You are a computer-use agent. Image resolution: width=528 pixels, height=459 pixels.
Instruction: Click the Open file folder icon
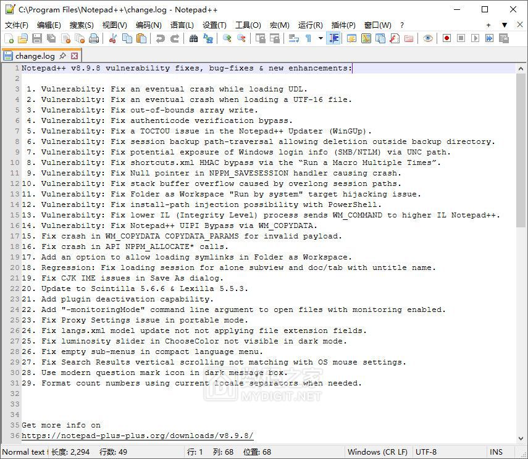coord(23,38)
